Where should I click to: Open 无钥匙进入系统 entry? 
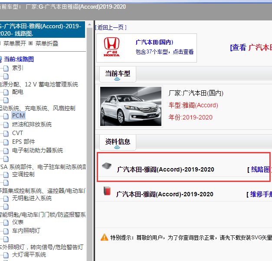pyautogui.click(x=32, y=198)
